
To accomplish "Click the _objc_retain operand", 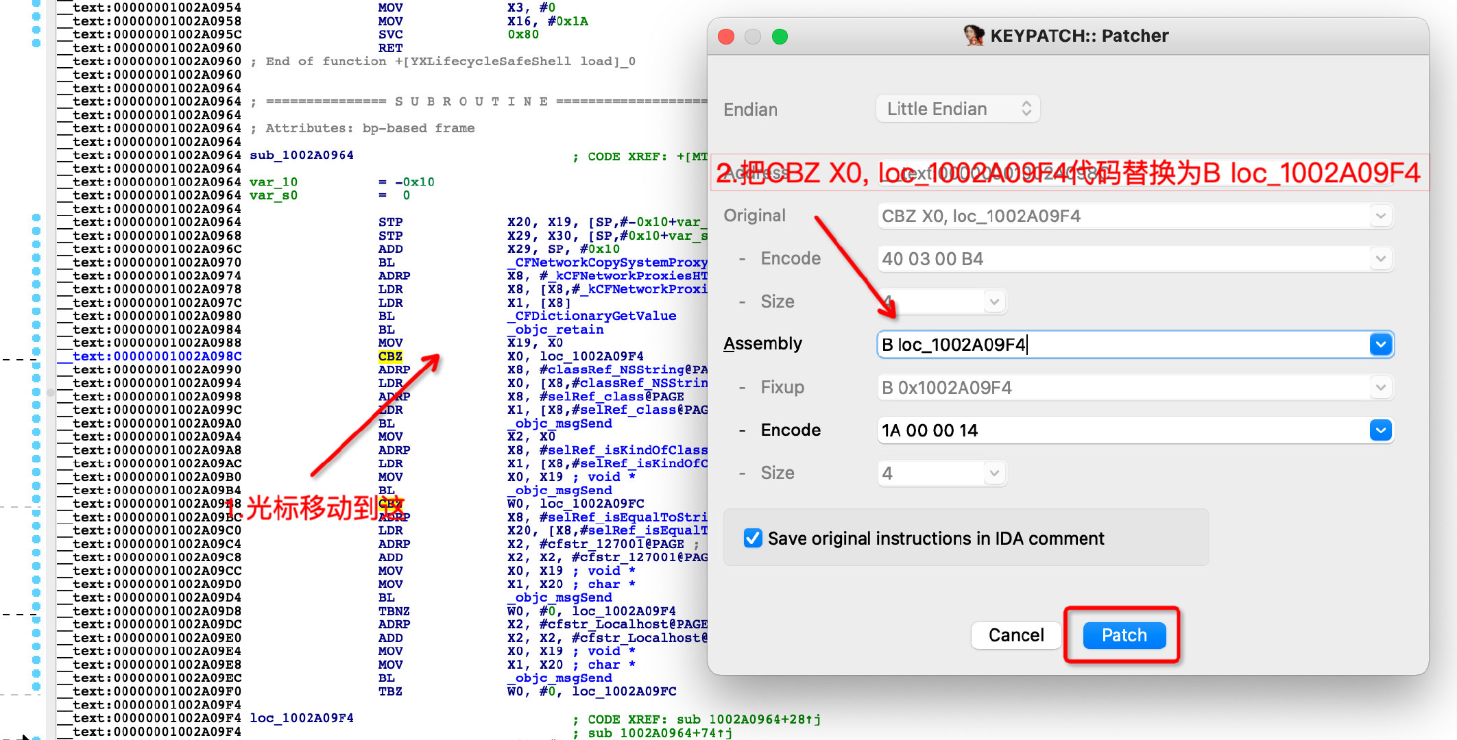I will coord(555,330).
